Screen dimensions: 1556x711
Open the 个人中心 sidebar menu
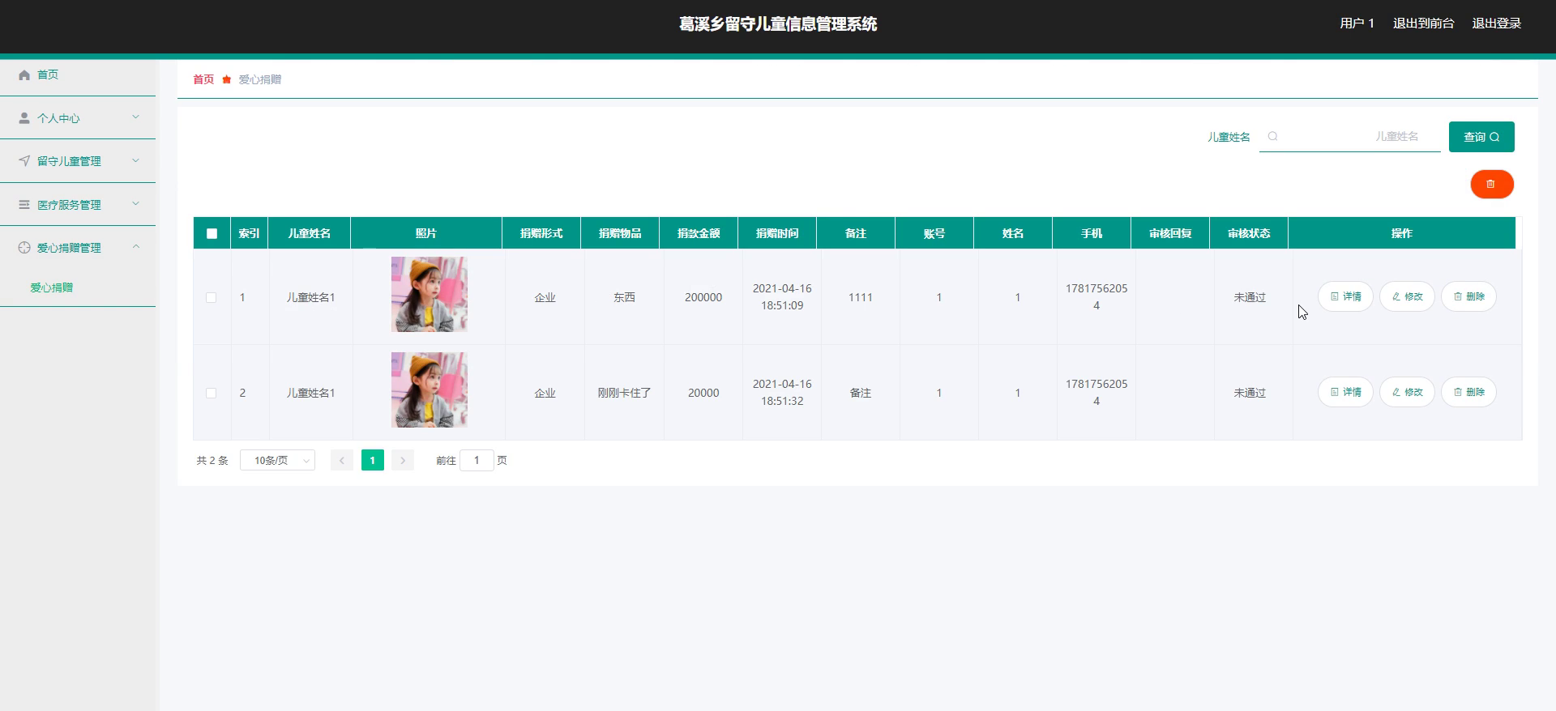tap(78, 118)
